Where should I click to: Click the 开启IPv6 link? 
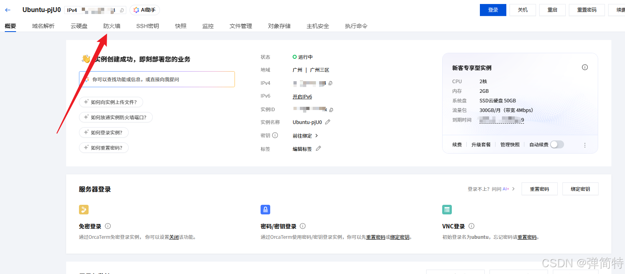tap(302, 96)
